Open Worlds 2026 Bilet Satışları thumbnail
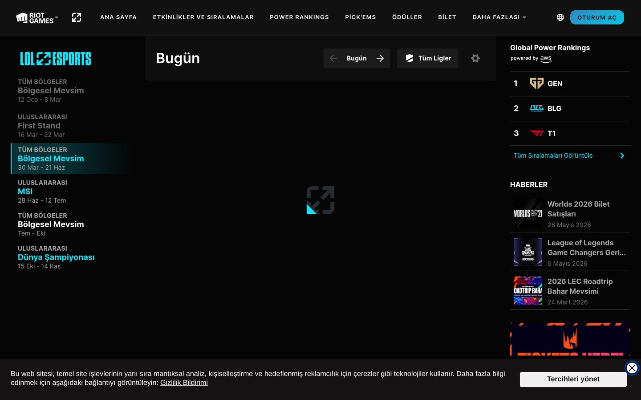 (x=528, y=213)
